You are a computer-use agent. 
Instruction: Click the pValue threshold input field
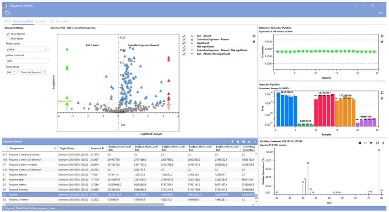27,61
